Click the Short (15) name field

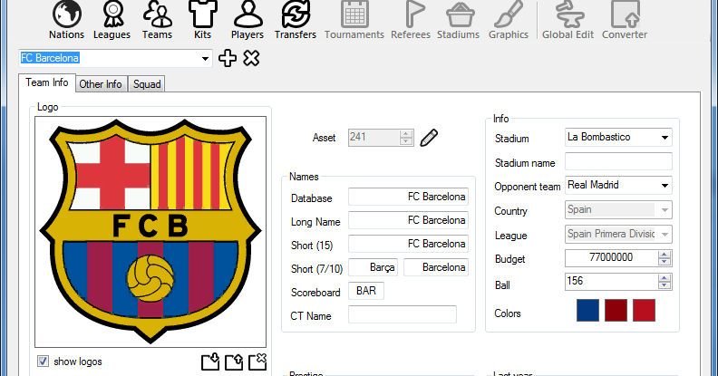(408, 244)
